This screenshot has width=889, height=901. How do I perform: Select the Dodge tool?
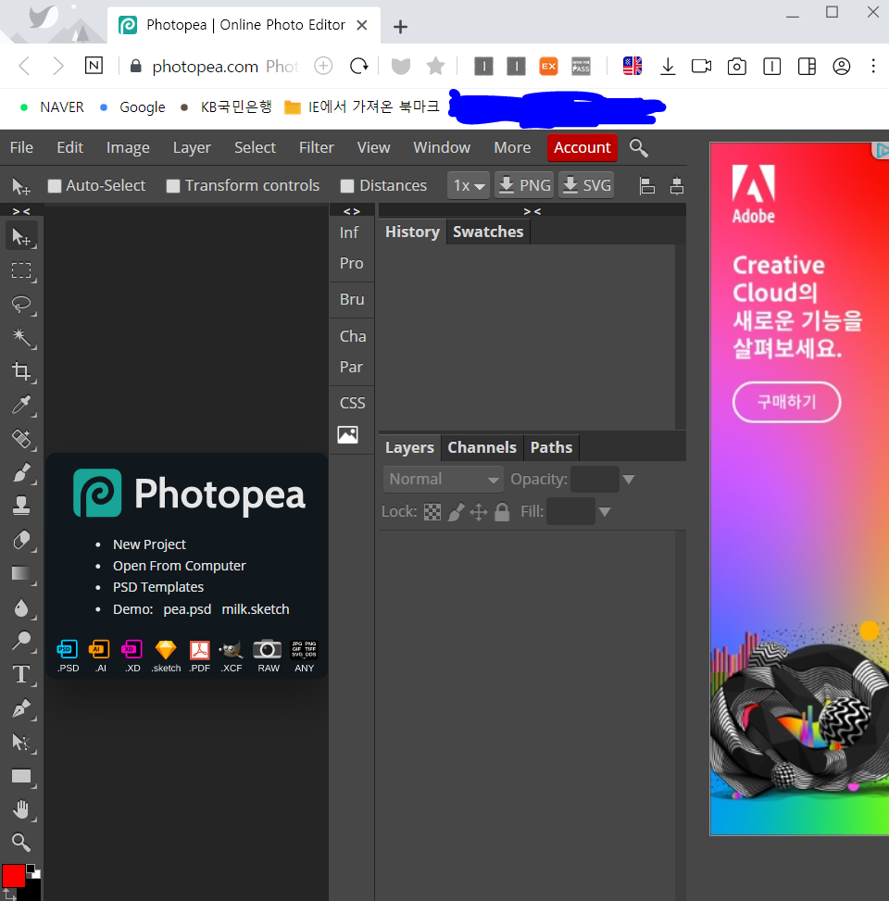pyautogui.click(x=22, y=640)
